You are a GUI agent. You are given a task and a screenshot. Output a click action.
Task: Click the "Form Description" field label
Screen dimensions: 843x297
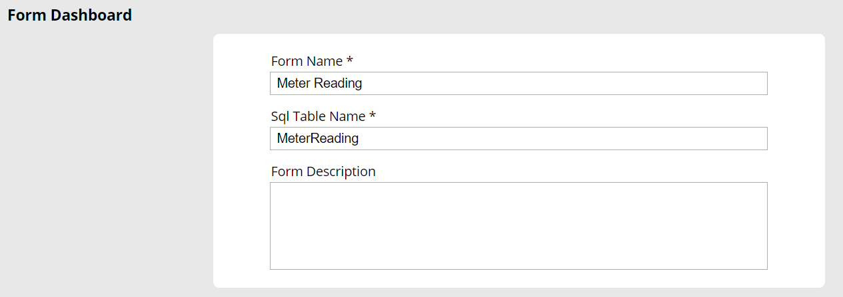pos(323,171)
